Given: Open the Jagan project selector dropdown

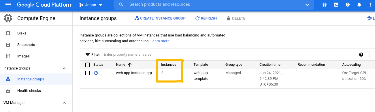Looking at the screenshot, I should pyautogui.click(x=91, y=5).
